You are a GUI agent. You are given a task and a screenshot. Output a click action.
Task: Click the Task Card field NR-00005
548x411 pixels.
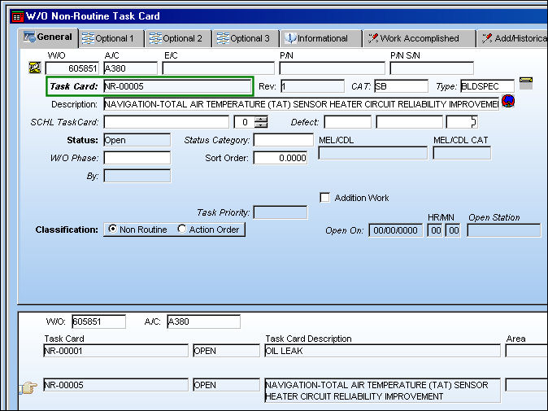coord(177,86)
